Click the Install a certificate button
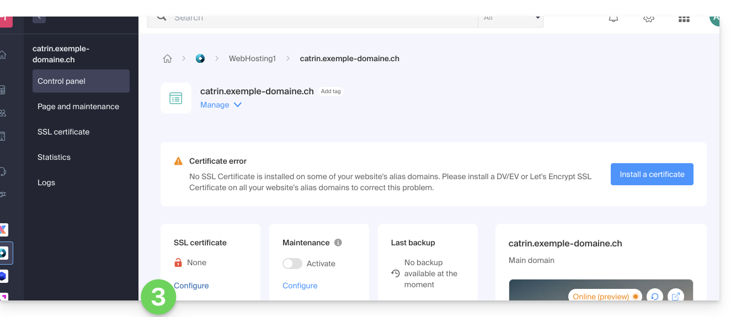Screen dimensions: 736x317 tap(652, 174)
